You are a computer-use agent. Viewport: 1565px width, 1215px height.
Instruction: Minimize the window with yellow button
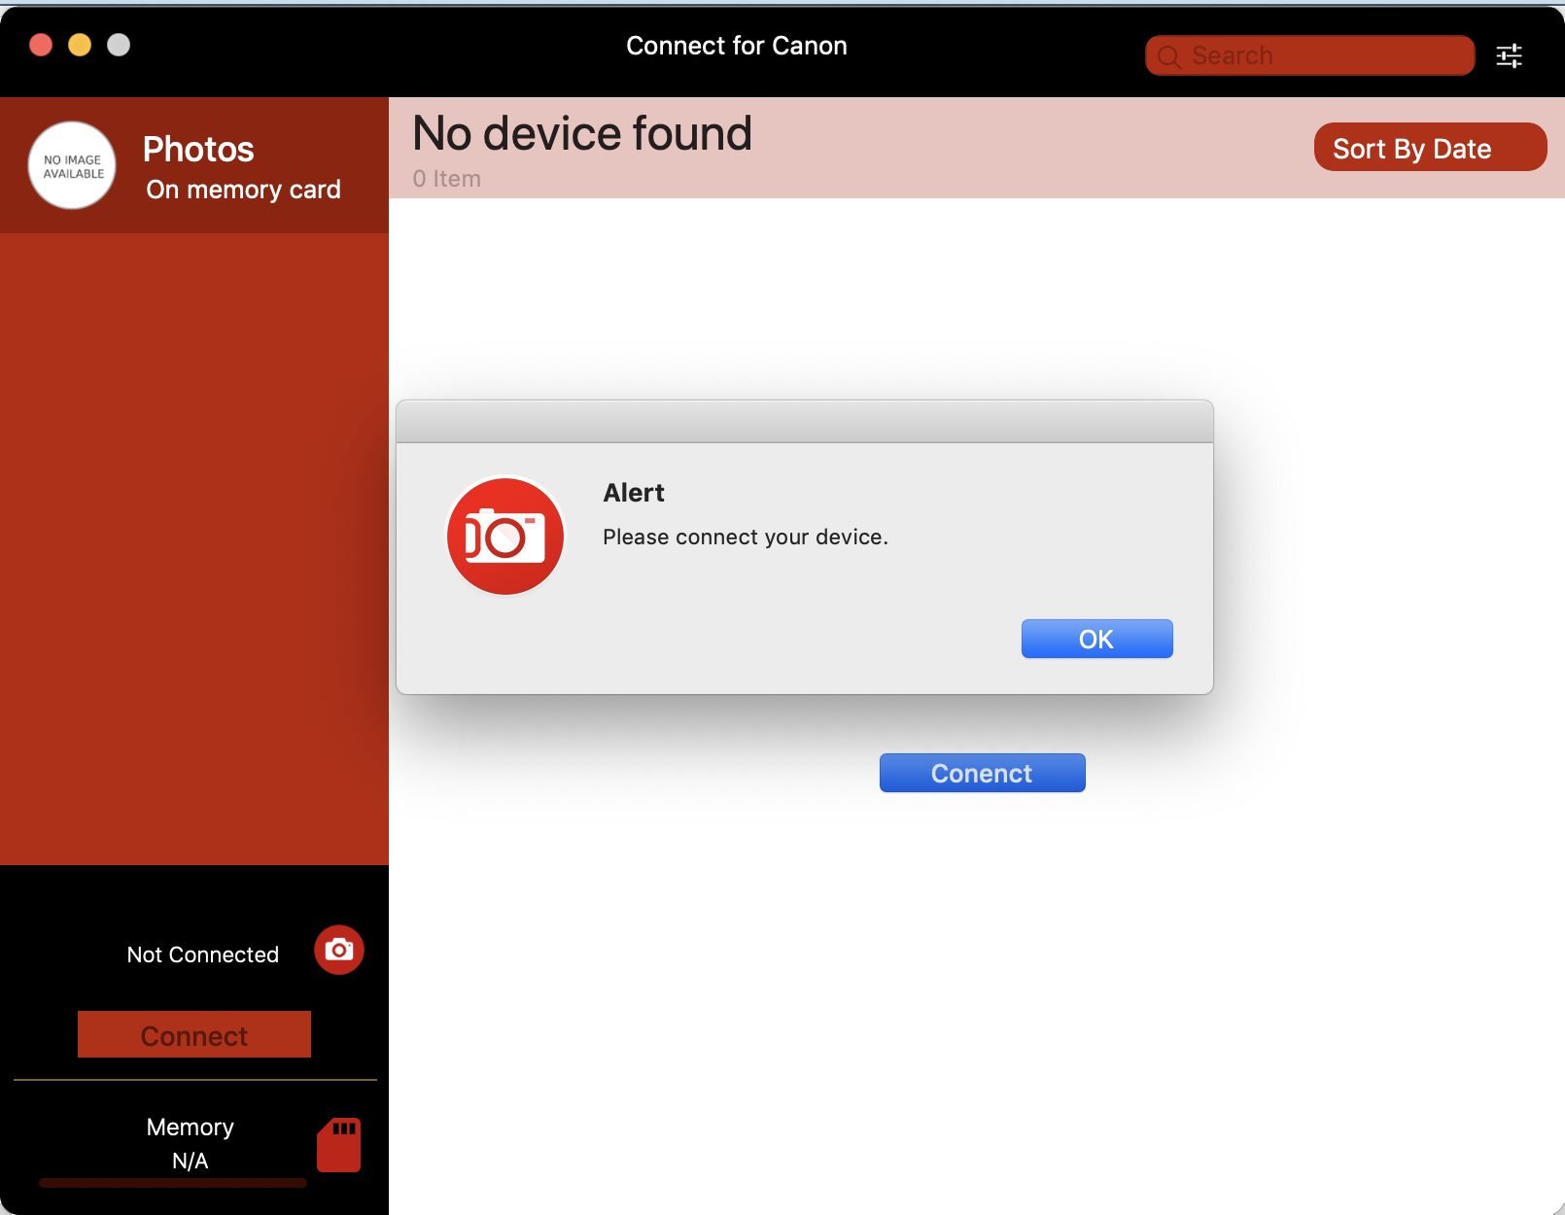click(x=80, y=45)
